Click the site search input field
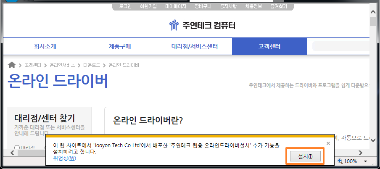This screenshot has height=169, width=380. (341, 46)
